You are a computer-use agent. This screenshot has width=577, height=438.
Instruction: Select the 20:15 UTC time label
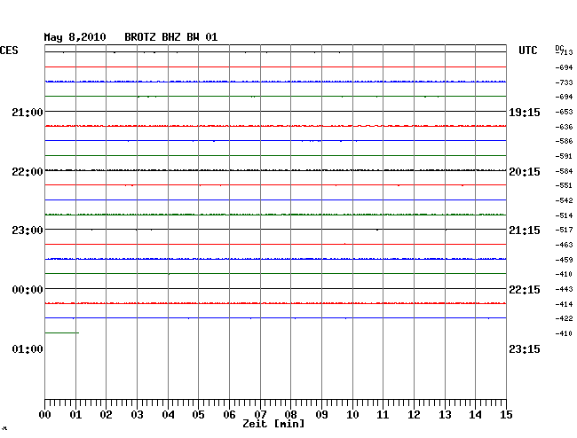(x=525, y=171)
